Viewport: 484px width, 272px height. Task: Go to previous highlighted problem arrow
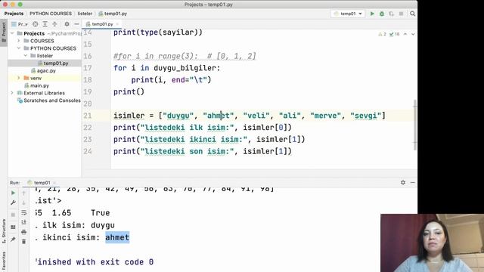click(405, 34)
